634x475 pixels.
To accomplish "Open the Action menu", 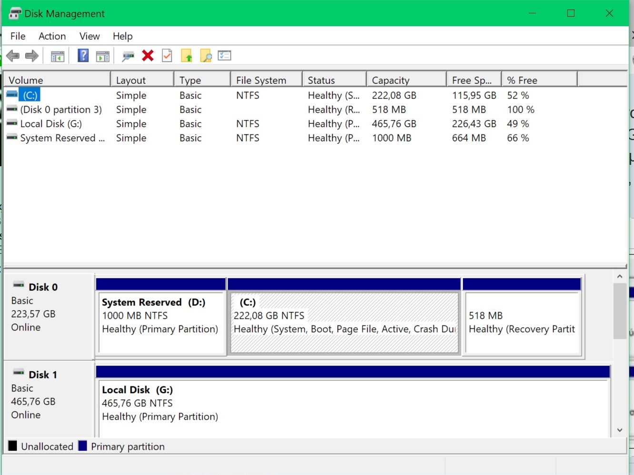I will pyautogui.click(x=52, y=36).
